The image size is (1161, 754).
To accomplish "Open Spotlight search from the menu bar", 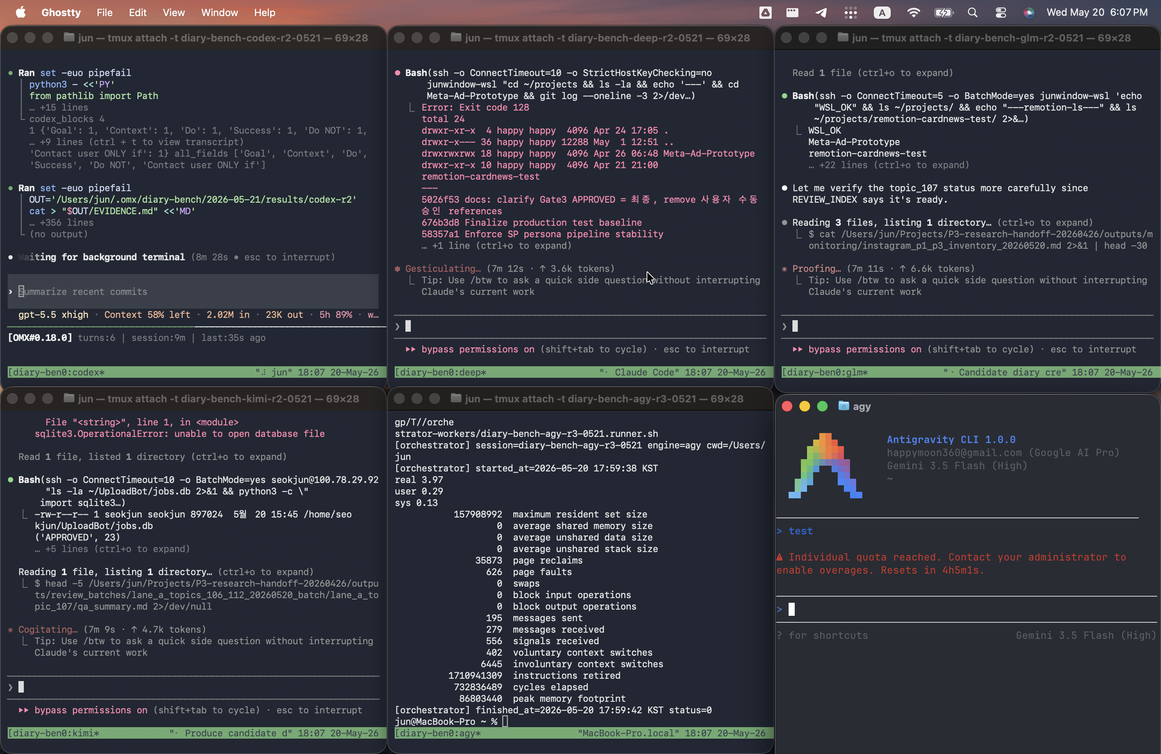I will click(x=973, y=13).
